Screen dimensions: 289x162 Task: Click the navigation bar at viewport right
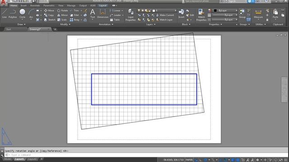[284, 90]
